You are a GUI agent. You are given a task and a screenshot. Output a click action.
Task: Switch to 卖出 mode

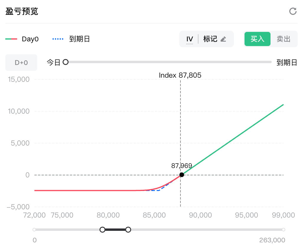(284, 39)
